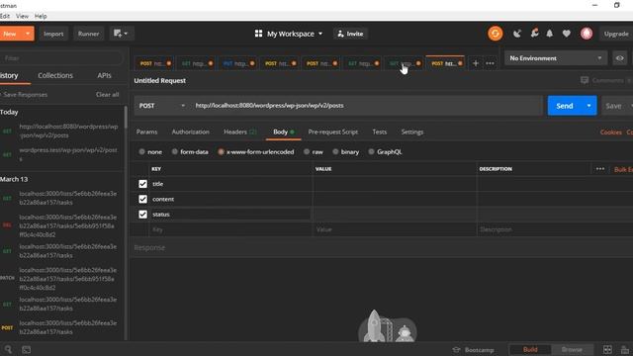Image resolution: width=633 pixels, height=356 pixels.
Task: Open the New button dropdown arrow
Action: point(28,34)
